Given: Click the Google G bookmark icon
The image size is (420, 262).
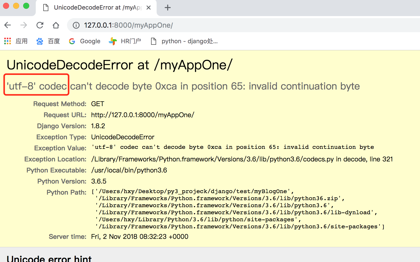Looking at the screenshot, I should [x=72, y=41].
